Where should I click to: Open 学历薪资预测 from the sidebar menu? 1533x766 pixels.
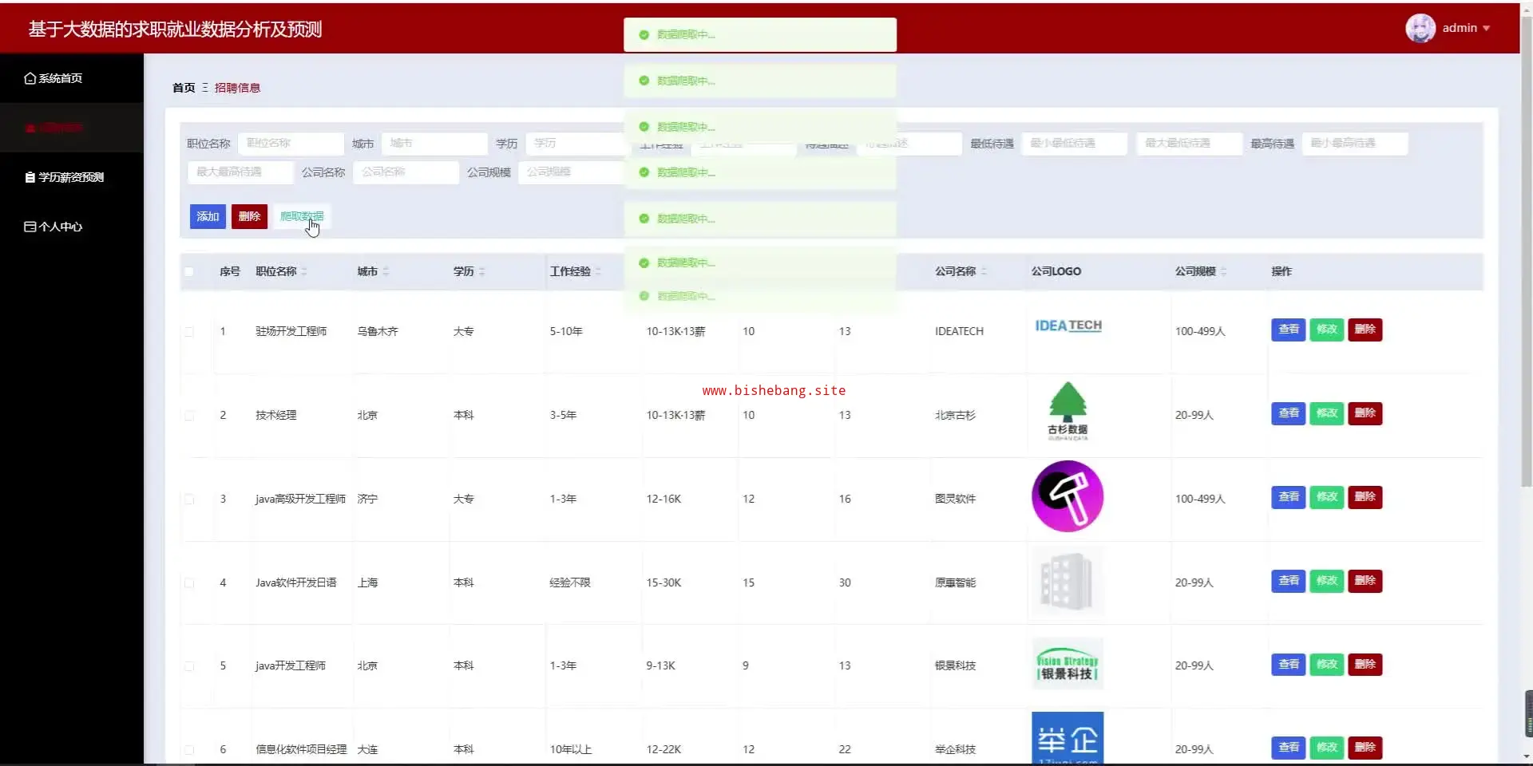(x=71, y=177)
